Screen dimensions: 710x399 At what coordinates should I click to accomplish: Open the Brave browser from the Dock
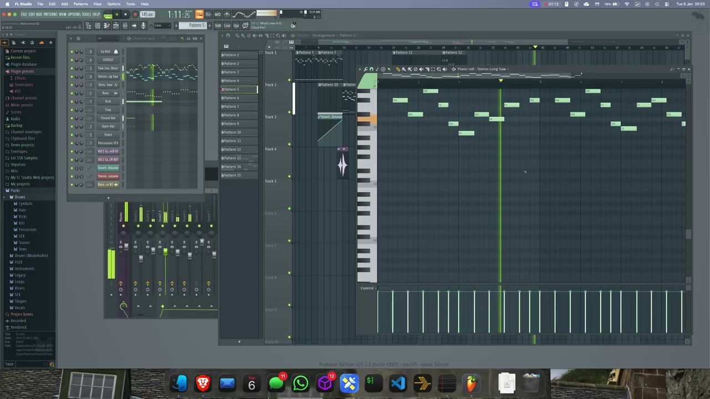pos(202,383)
